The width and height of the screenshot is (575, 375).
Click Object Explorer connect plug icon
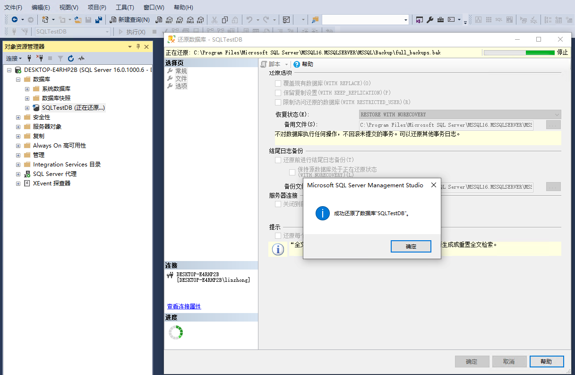(x=29, y=58)
